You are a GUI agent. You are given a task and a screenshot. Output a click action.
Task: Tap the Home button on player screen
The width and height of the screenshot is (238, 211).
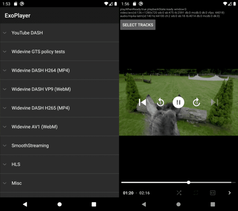[x=178, y=204]
